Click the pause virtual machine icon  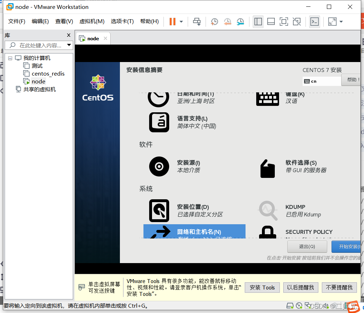tap(172, 21)
